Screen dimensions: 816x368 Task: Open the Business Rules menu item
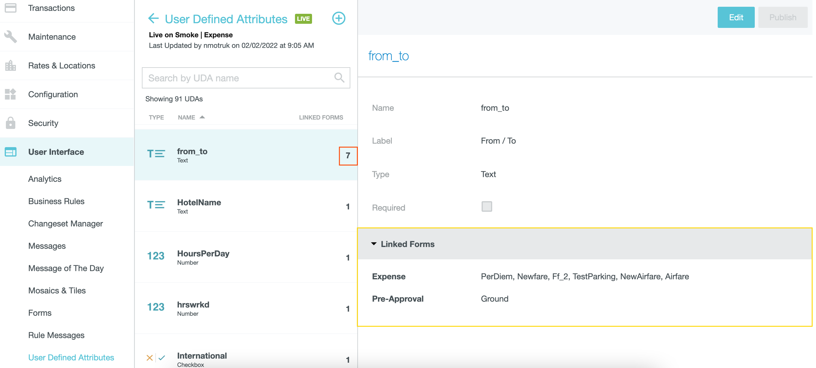(x=56, y=201)
